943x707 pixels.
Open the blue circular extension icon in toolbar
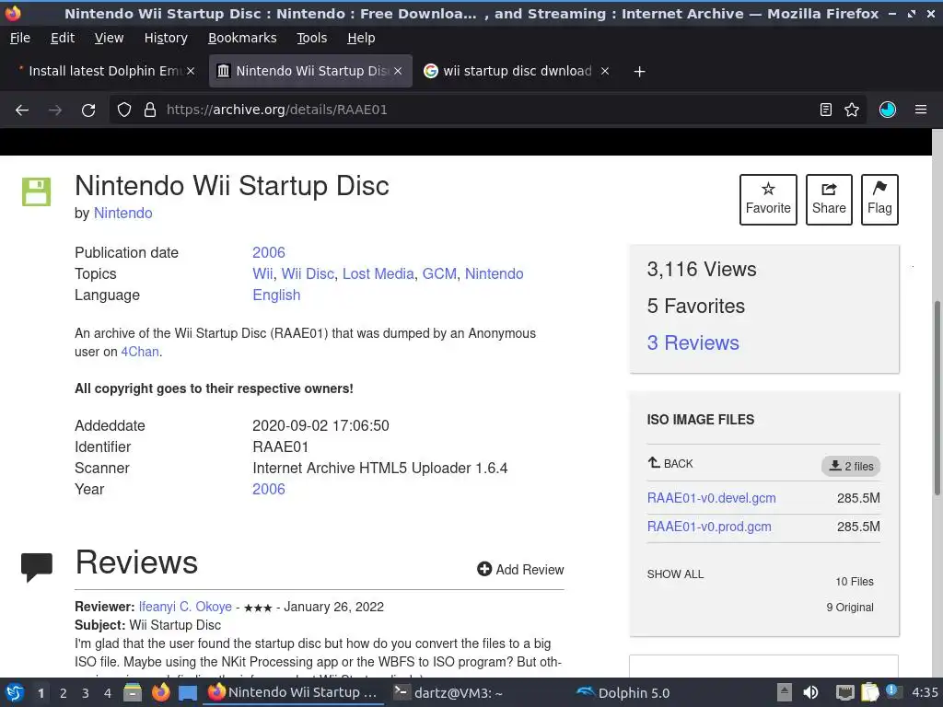[888, 110]
